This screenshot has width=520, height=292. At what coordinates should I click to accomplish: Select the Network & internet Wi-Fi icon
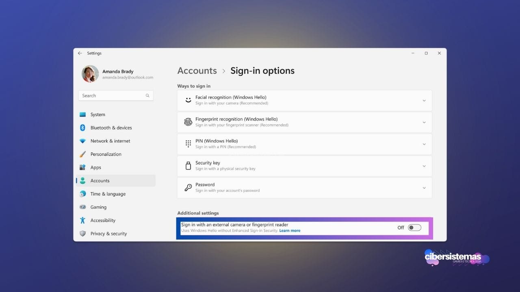[x=82, y=141]
